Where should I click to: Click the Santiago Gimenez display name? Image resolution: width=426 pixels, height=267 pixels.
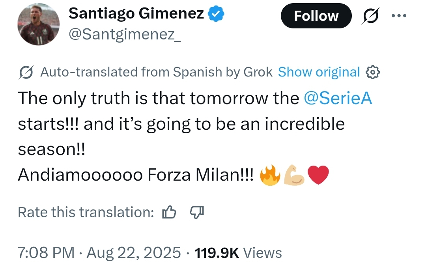point(136,14)
